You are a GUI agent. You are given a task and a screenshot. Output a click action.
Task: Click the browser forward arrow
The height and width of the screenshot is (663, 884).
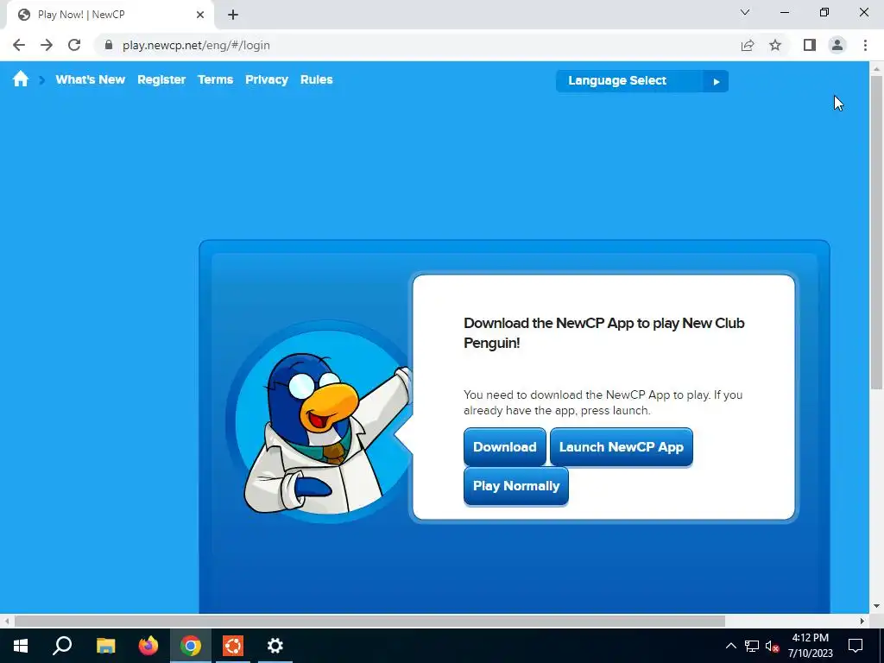click(47, 45)
